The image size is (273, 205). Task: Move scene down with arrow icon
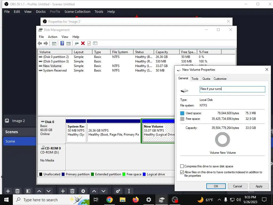[x=49, y=191]
